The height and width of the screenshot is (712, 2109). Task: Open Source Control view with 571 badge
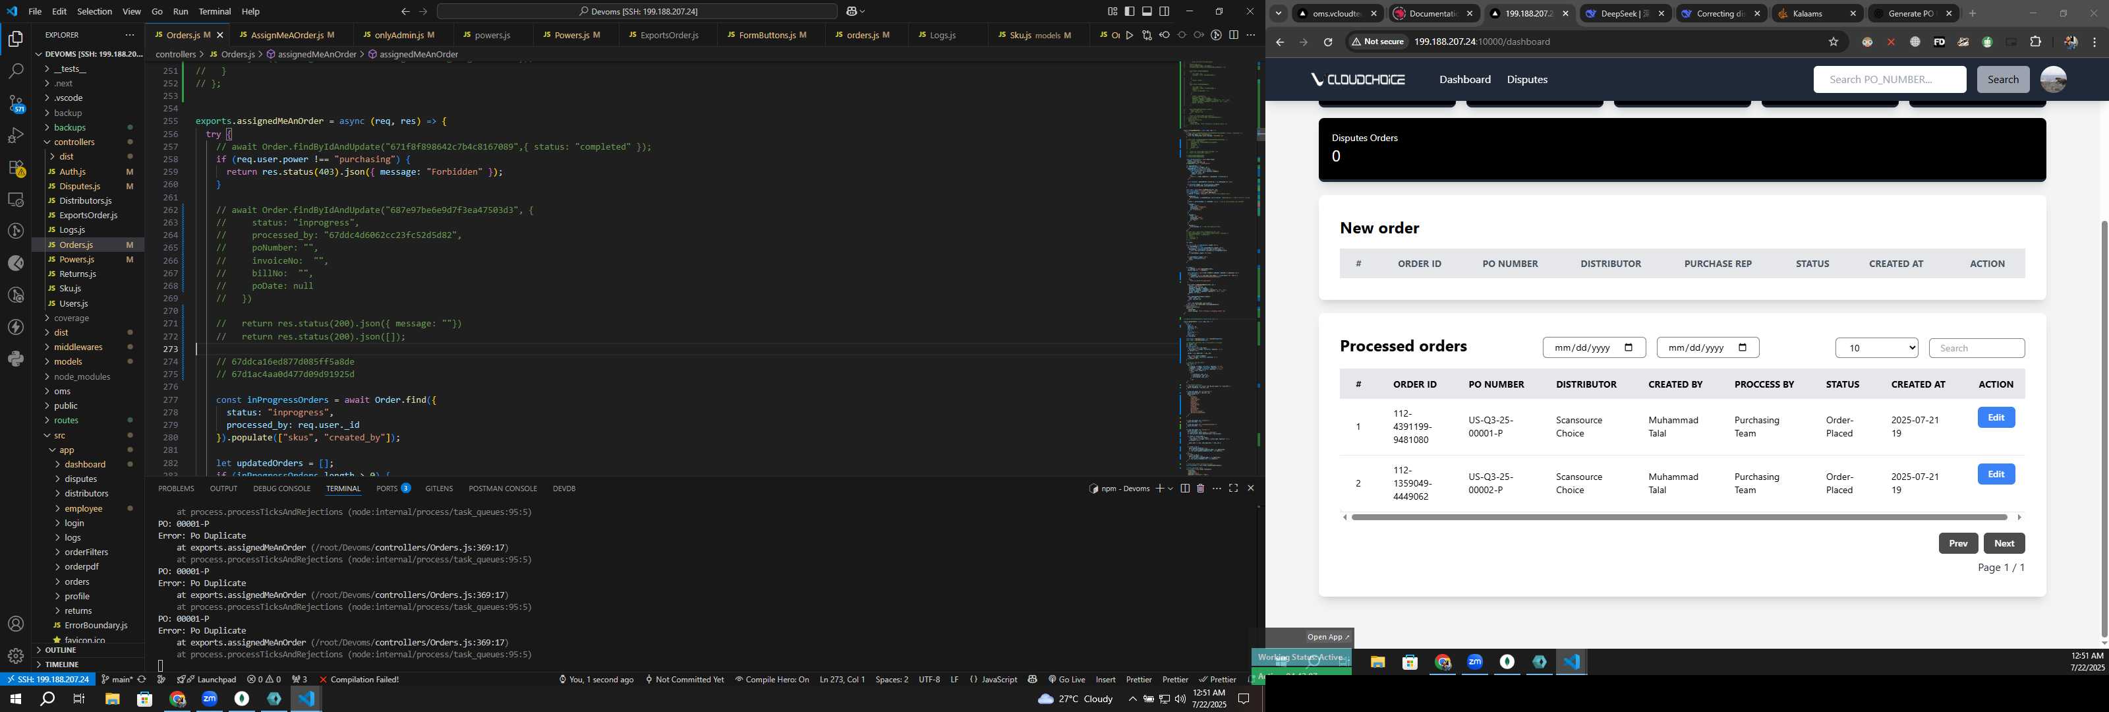point(16,104)
